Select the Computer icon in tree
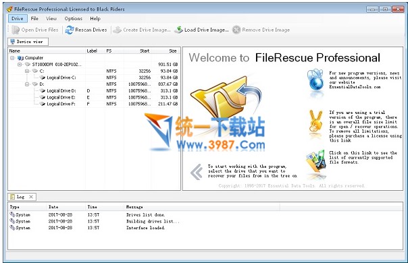 (x=20, y=58)
